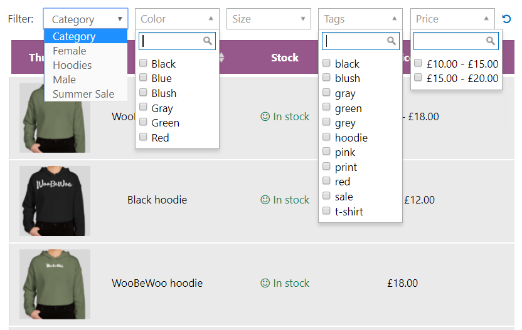Check the £10.00 - £15.00 price range

pyautogui.click(x=418, y=63)
